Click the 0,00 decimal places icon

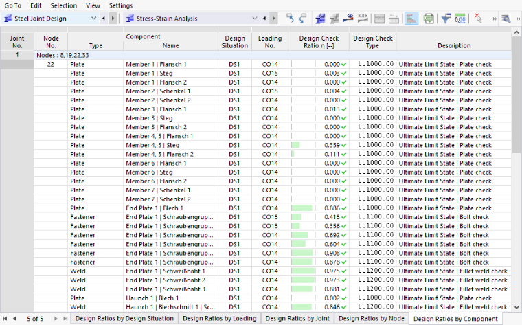459,19
